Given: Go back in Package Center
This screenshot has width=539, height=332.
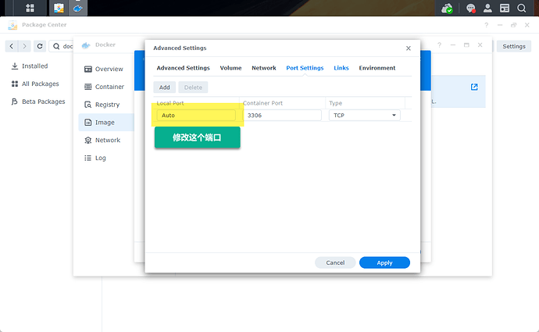Looking at the screenshot, I should tap(12, 46).
